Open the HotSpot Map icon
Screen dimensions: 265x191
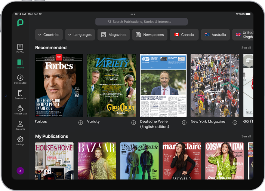[x=20, y=108]
